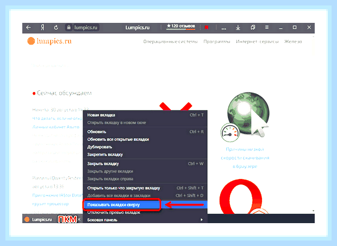Open Личный кабинет Авито comment link
Screen dimensions: 337x246
55,127
